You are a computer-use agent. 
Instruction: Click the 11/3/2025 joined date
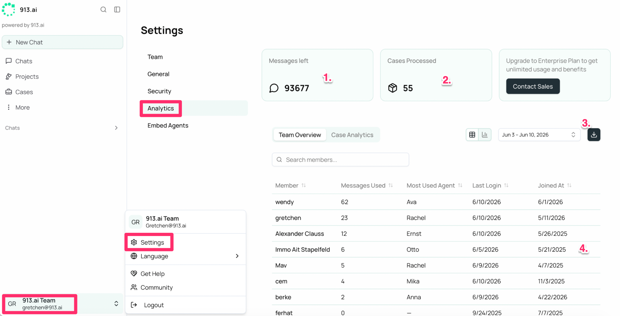point(551,281)
